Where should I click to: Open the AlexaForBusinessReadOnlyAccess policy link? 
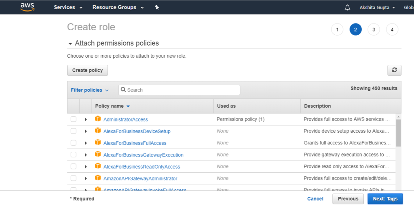(142, 167)
